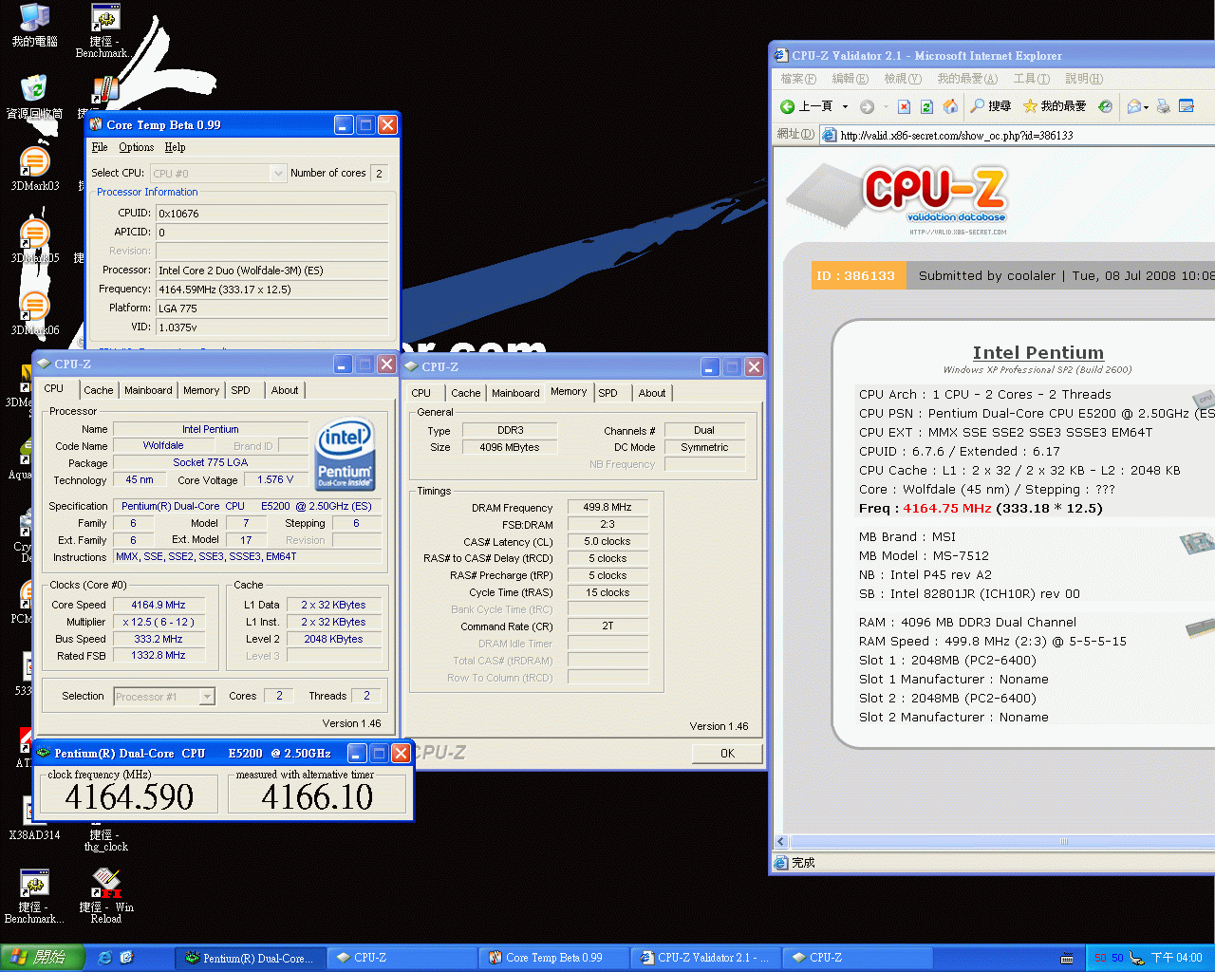Click the Print icon in IE toolbar
The image size is (1215, 972).
(x=1163, y=106)
